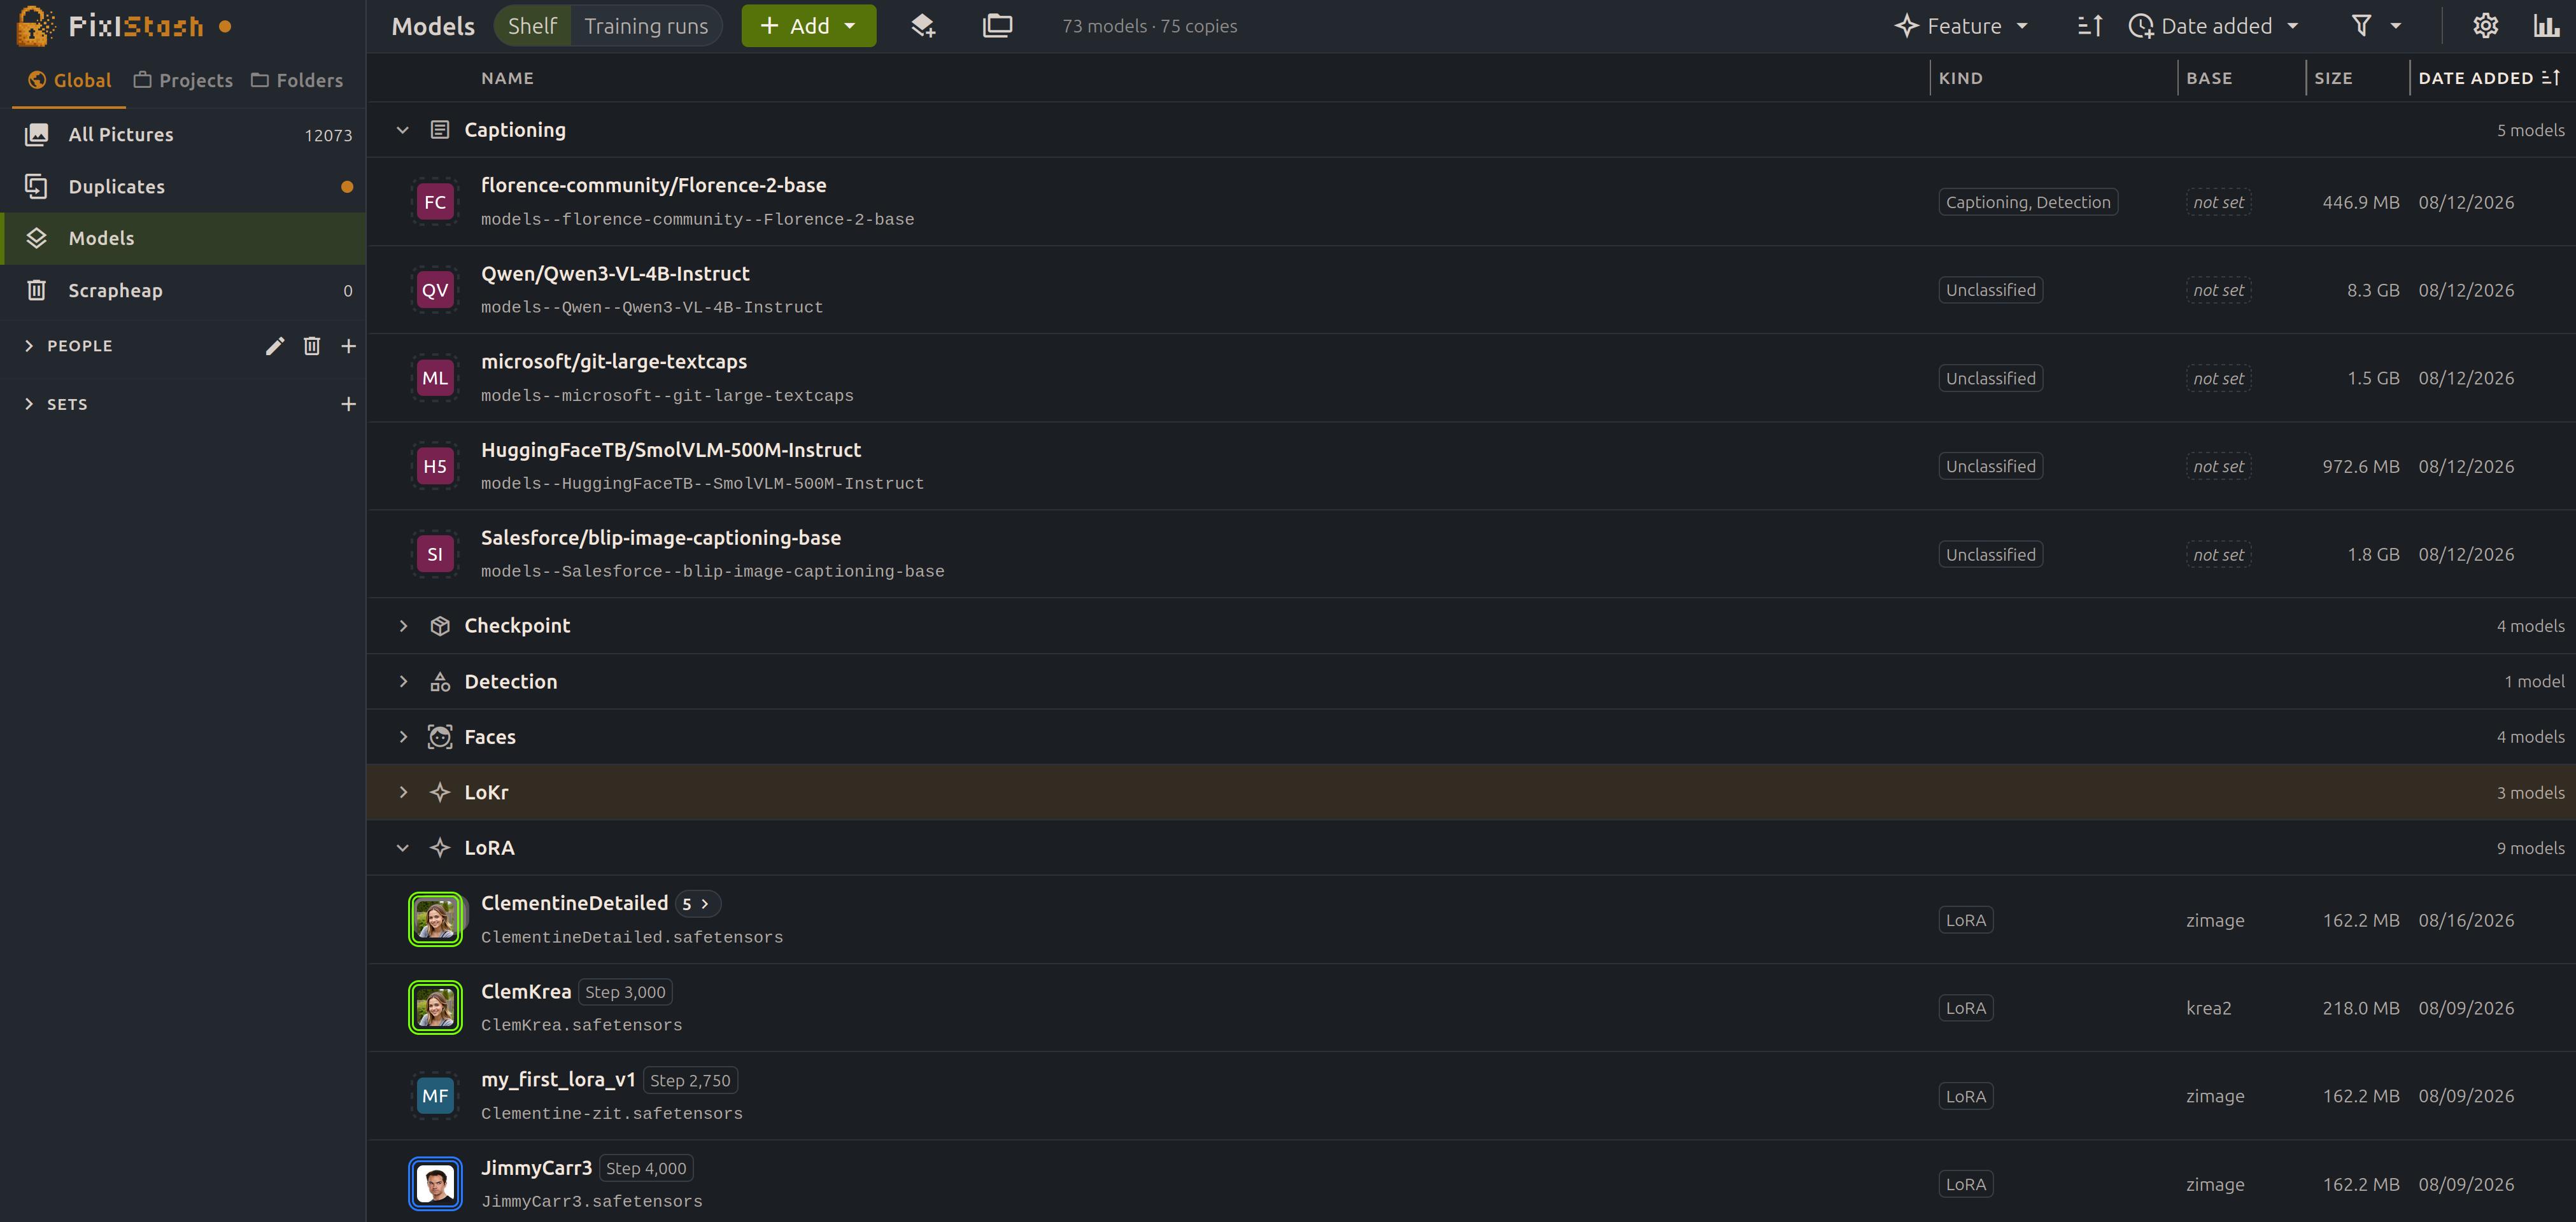Select the Global tab
This screenshot has width=2576, height=1222.
coord(70,80)
